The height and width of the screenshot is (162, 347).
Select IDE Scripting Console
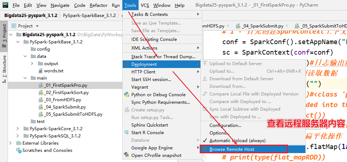(162, 39)
